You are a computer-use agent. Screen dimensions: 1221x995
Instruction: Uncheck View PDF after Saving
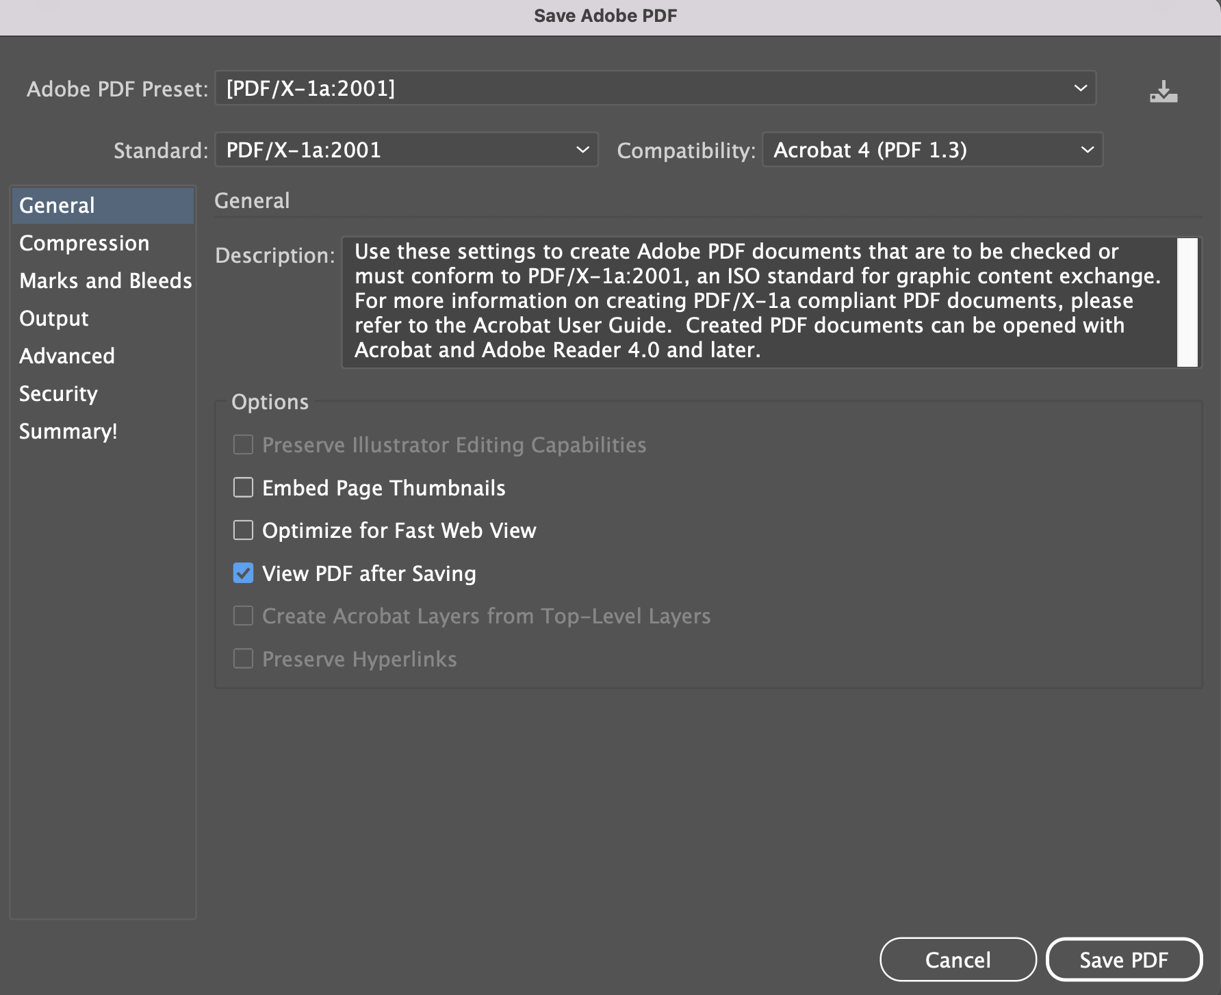click(x=243, y=573)
